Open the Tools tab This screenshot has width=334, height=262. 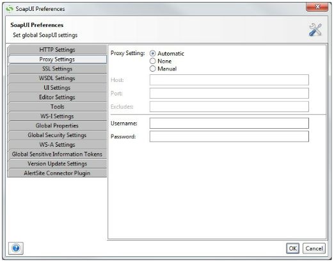click(57, 107)
